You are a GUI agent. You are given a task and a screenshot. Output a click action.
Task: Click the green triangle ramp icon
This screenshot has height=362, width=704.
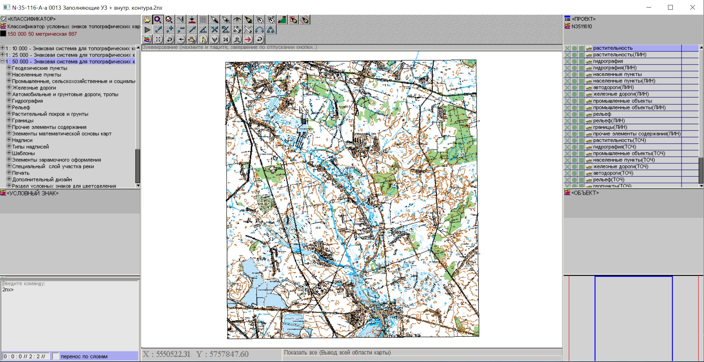[282, 20]
